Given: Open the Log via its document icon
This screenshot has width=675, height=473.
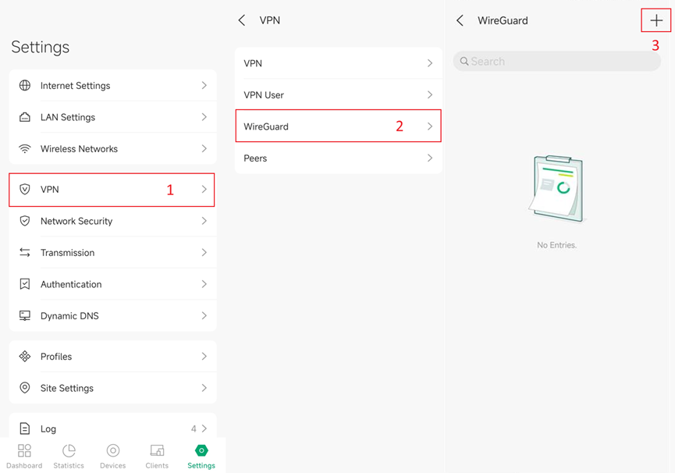Looking at the screenshot, I should (x=24, y=429).
